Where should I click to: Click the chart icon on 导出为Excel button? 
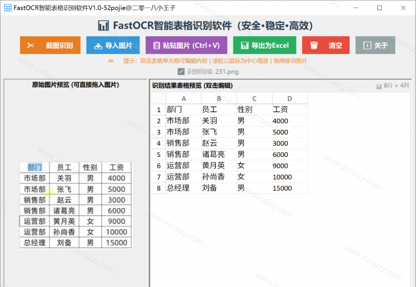245,46
